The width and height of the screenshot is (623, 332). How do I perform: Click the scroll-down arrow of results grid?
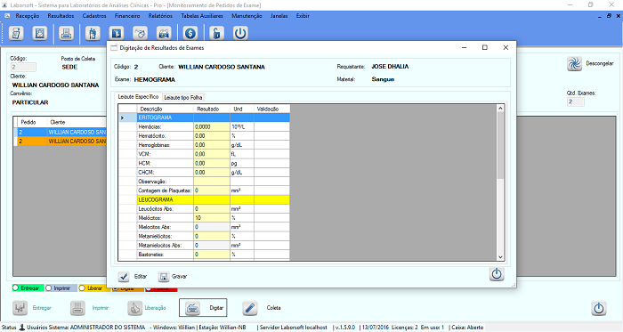[x=500, y=257]
